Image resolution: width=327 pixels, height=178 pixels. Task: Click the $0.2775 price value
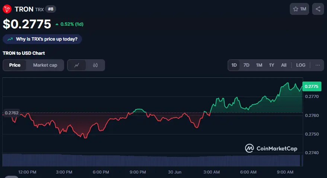[x=27, y=24]
